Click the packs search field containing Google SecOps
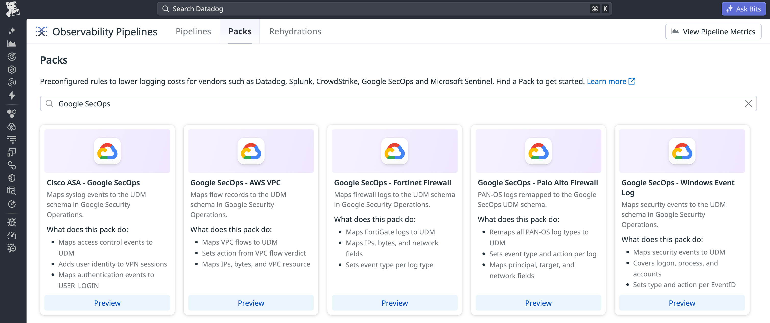This screenshot has height=323, width=770. 398,104
